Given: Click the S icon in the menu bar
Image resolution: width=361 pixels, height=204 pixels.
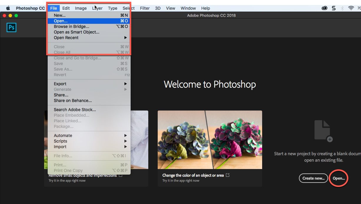Looking at the screenshot, I should [333, 8].
